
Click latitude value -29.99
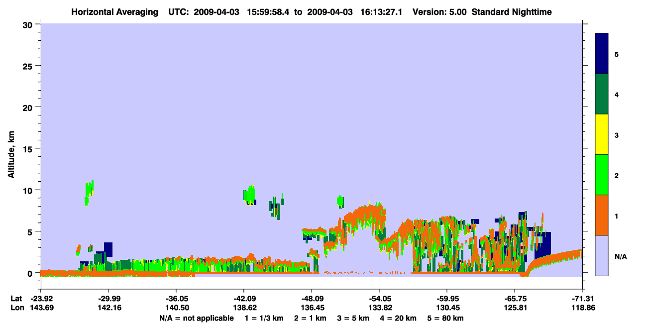point(108,299)
